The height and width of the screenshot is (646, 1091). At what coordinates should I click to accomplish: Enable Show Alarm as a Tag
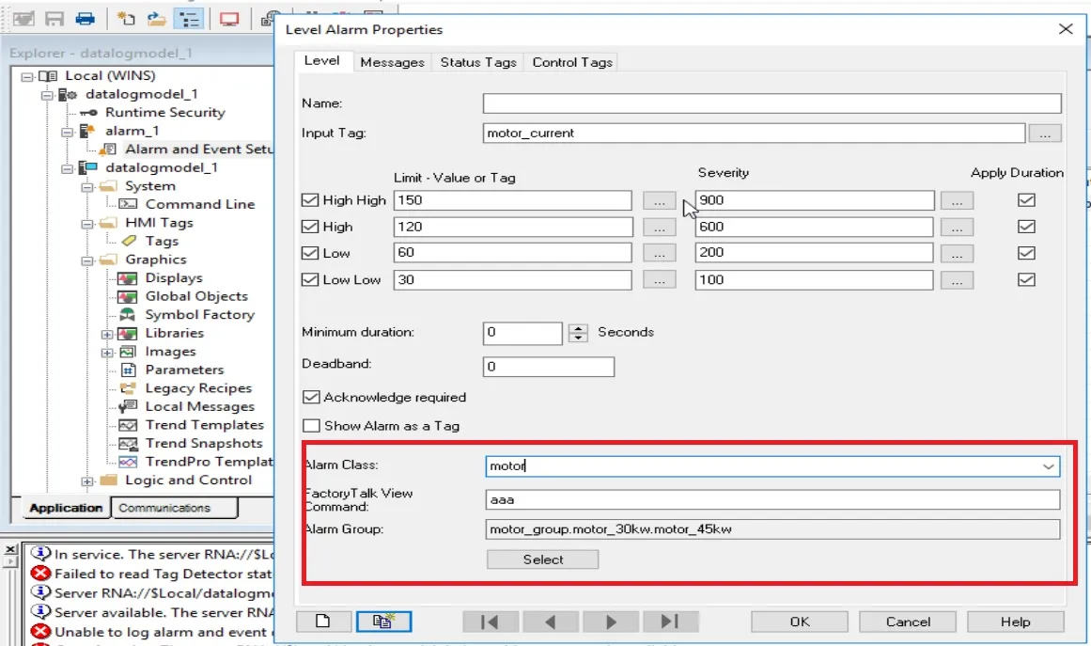coord(311,425)
